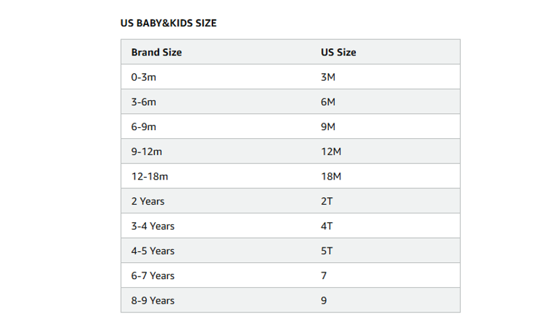Click the 6M US size value
This screenshot has height=330, width=544.
point(327,102)
